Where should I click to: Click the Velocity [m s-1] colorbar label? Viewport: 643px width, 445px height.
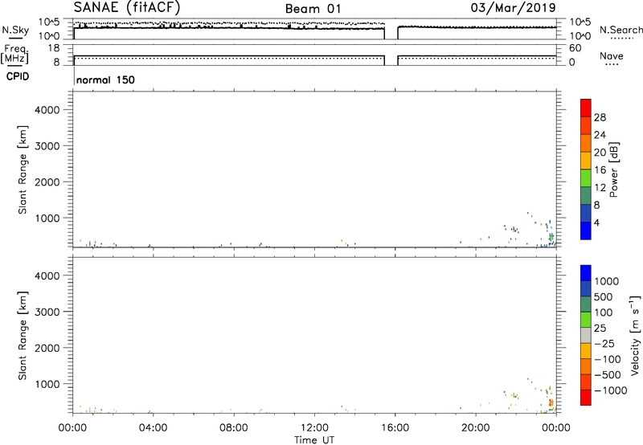[635, 335]
